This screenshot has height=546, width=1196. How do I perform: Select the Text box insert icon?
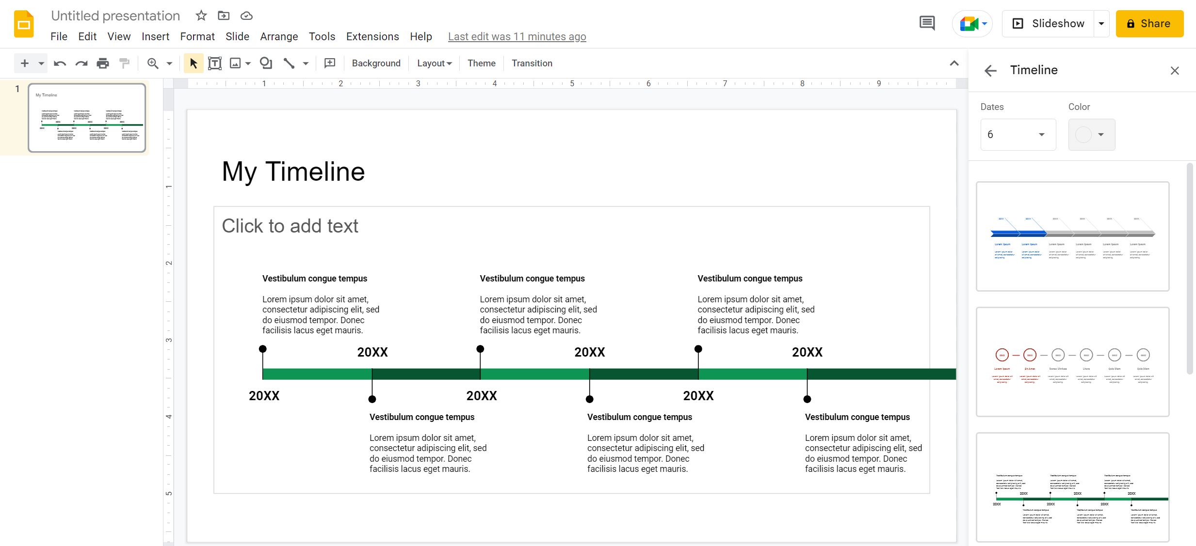tap(214, 62)
